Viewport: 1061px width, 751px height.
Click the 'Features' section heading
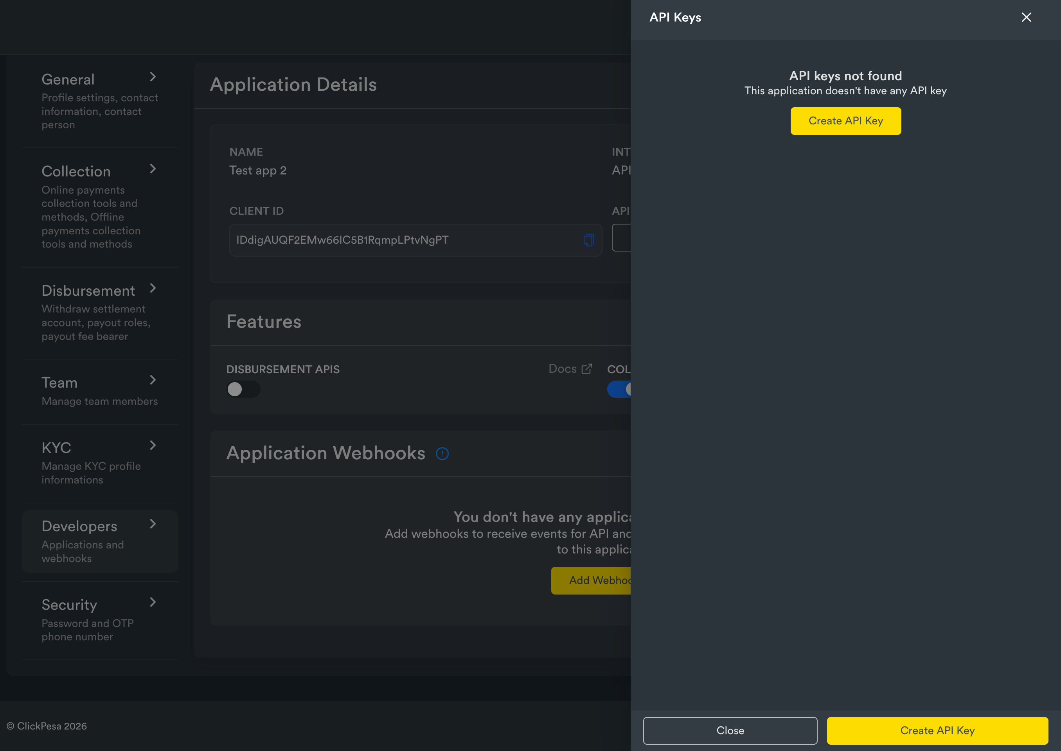[x=264, y=322]
